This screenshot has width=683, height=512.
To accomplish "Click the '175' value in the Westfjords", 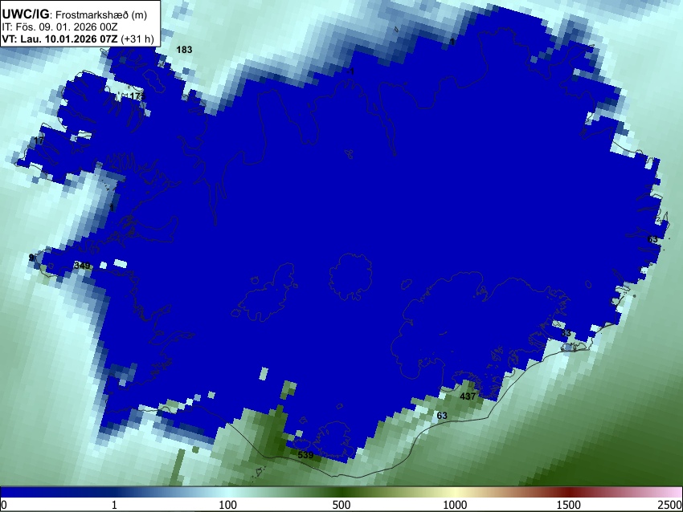I will pyautogui.click(x=137, y=96).
